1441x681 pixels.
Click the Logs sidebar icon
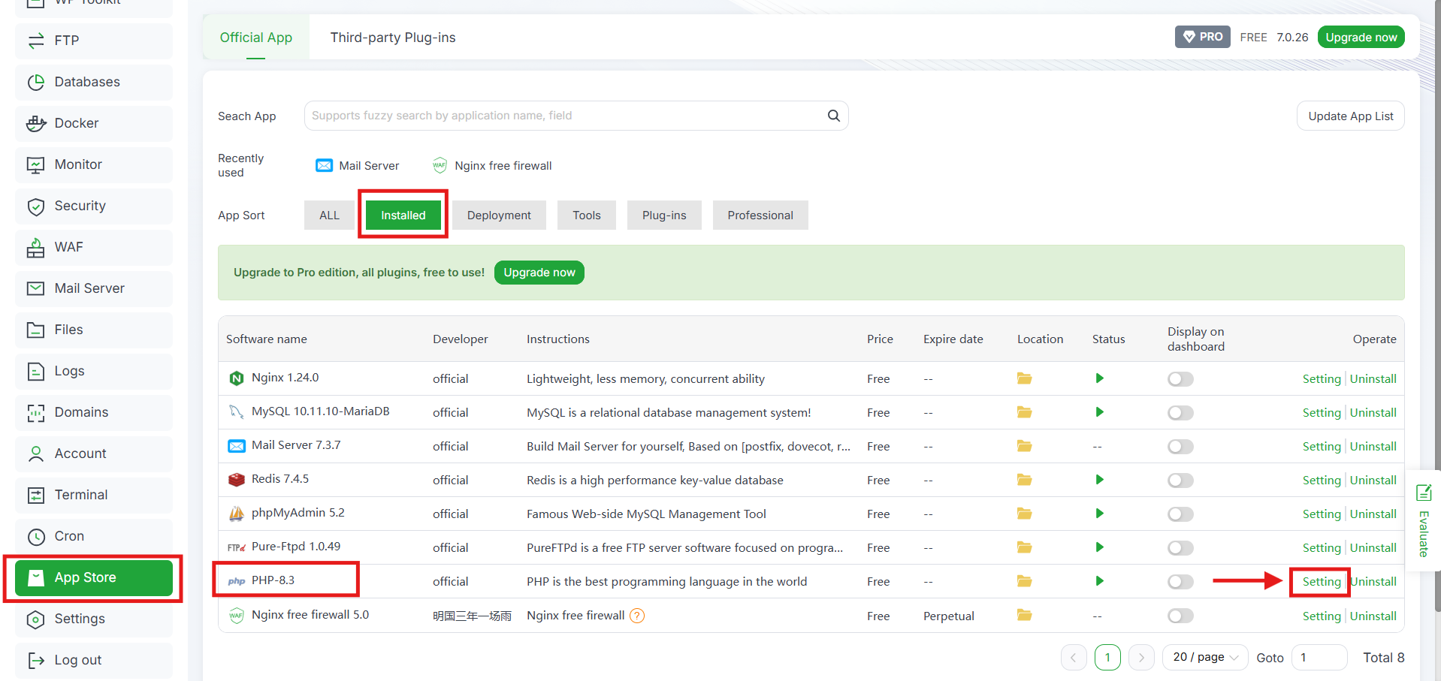click(35, 371)
